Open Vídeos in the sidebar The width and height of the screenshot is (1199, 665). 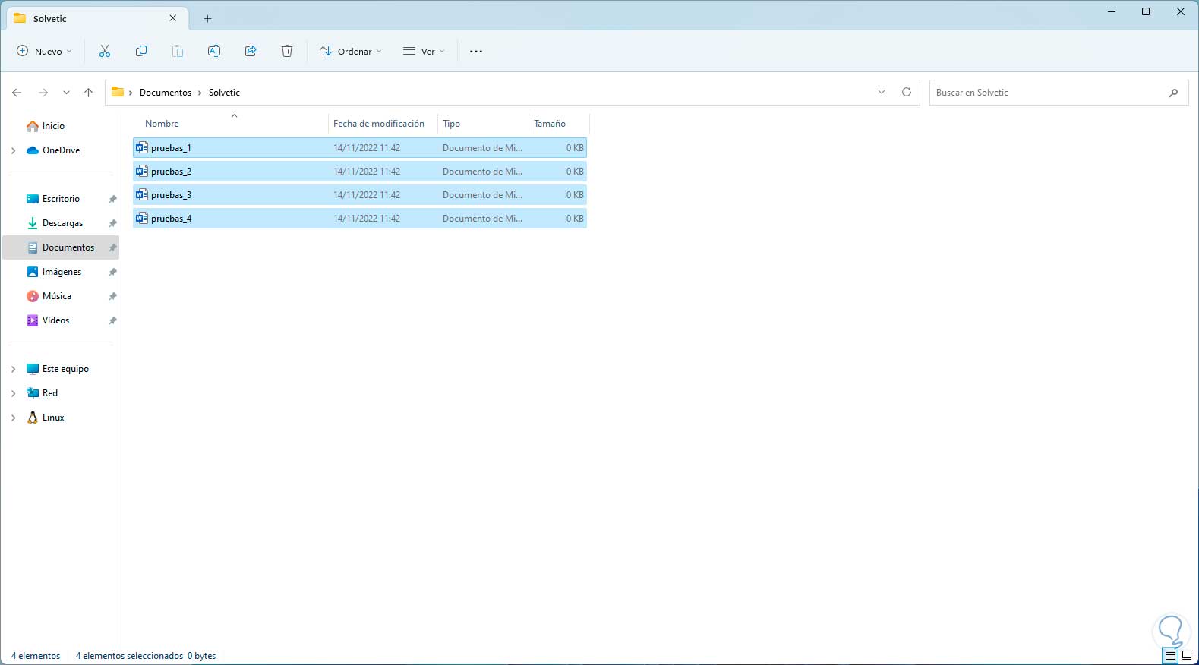pos(55,320)
